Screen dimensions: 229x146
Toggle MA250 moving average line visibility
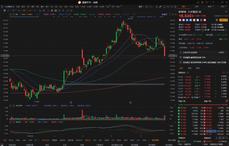coord(104,14)
